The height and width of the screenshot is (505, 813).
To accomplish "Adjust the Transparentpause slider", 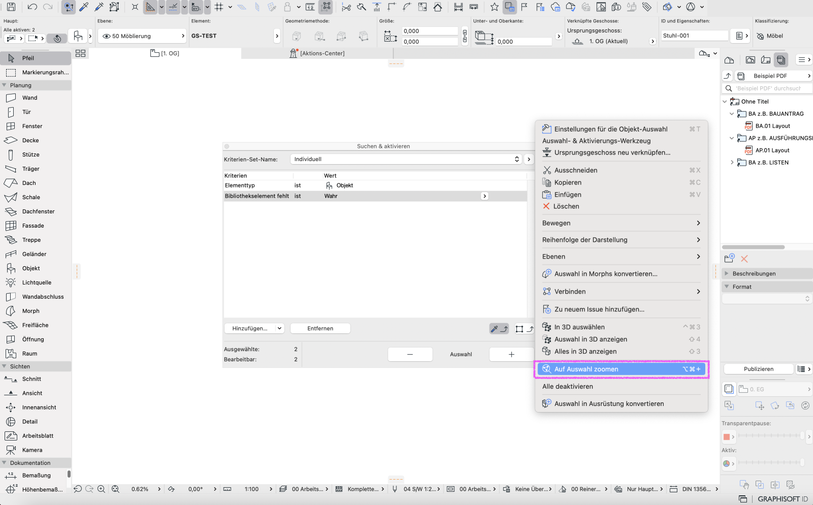I will click(x=770, y=436).
